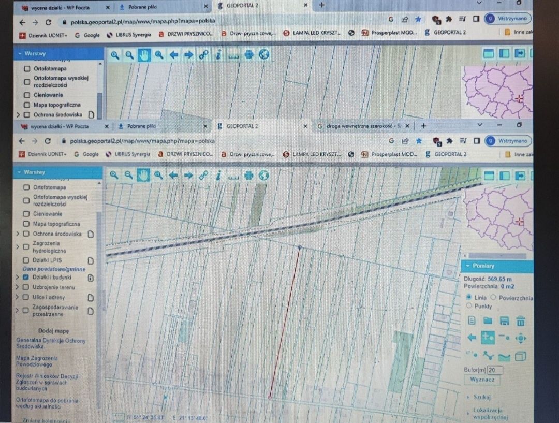The image size is (559, 423).
Task: Go to next map view in lower window
Action: tap(188, 175)
